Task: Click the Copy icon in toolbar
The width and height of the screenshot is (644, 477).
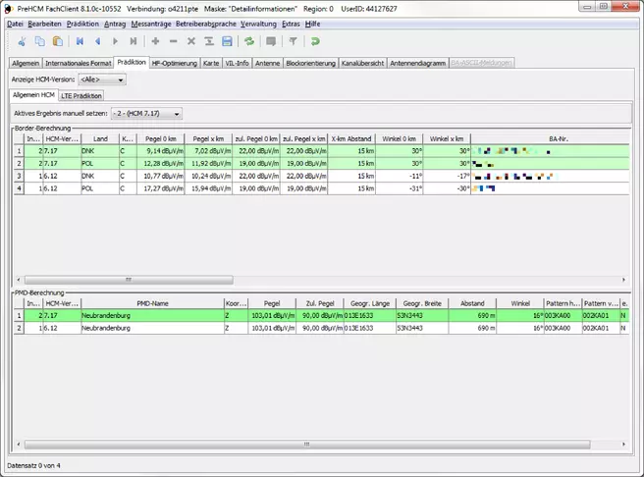Action: pyautogui.click(x=40, y=41)
